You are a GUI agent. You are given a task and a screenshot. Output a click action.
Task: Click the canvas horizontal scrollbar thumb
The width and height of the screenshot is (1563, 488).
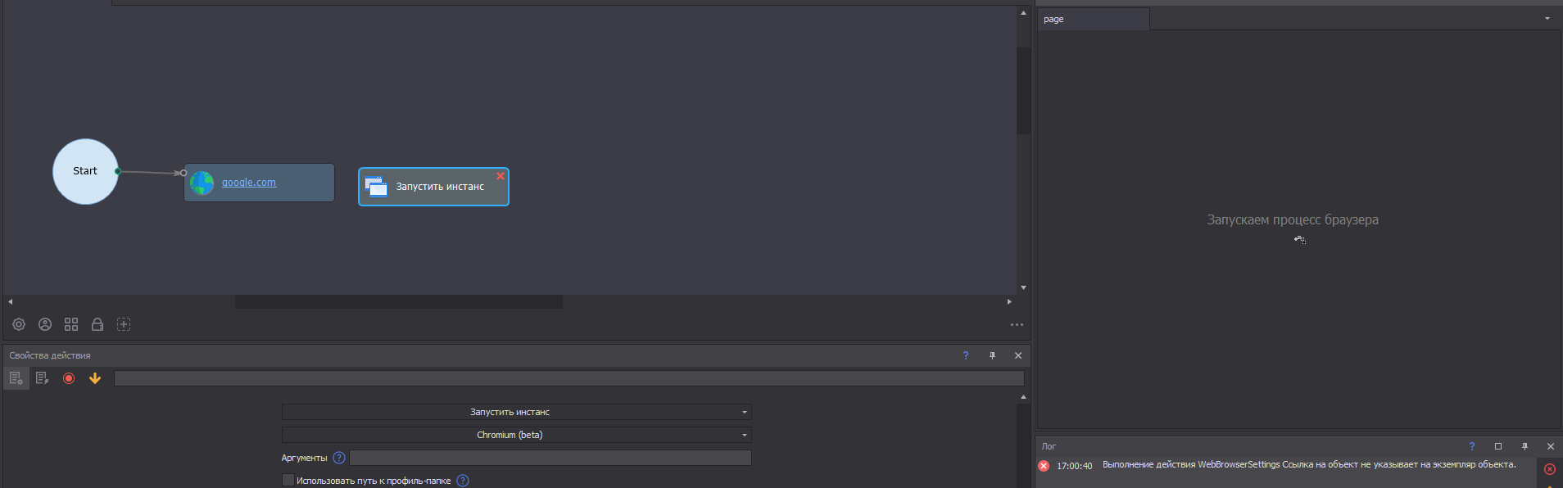coord(399,301)
